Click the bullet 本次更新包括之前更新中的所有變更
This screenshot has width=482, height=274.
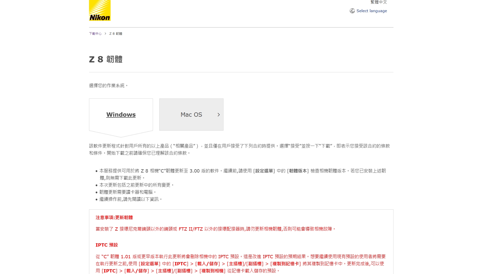tap(136, 185)
